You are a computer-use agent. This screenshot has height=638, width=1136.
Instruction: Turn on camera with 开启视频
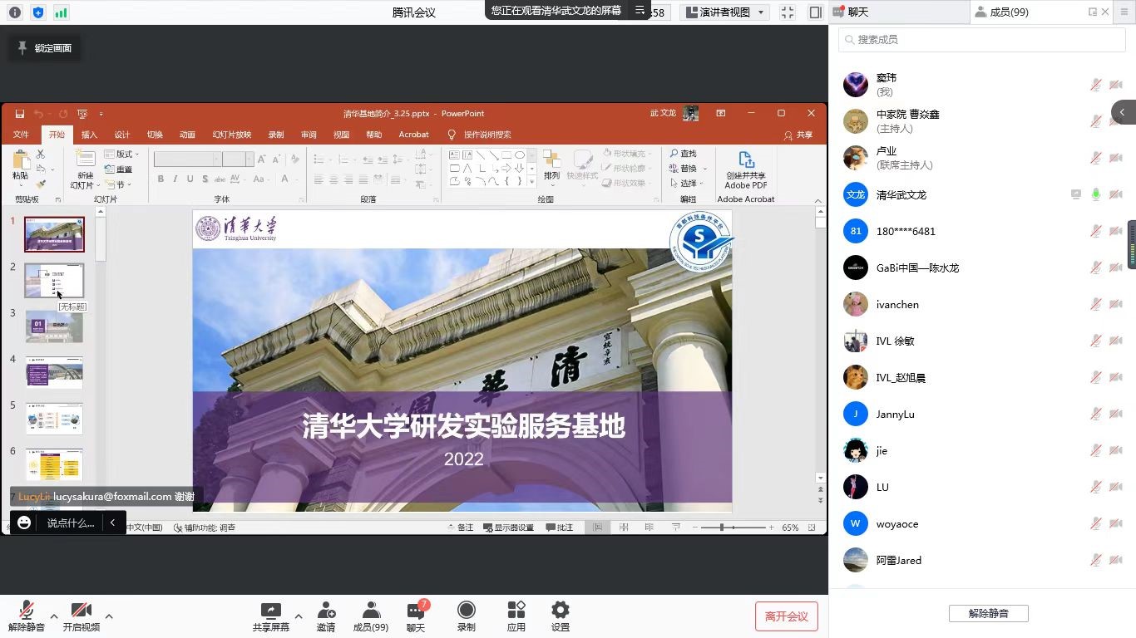click(81, 611)
